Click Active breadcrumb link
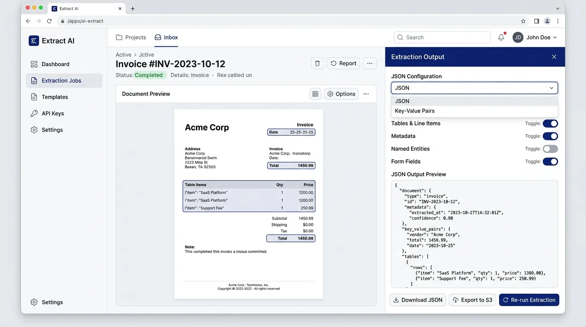This screenshot has width=586, height=327. 124,54
